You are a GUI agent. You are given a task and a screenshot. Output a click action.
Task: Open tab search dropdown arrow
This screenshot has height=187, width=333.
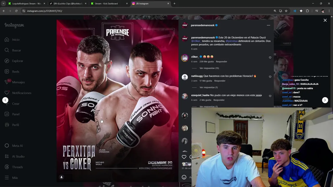pyautogui.click(x=3, y=4)
